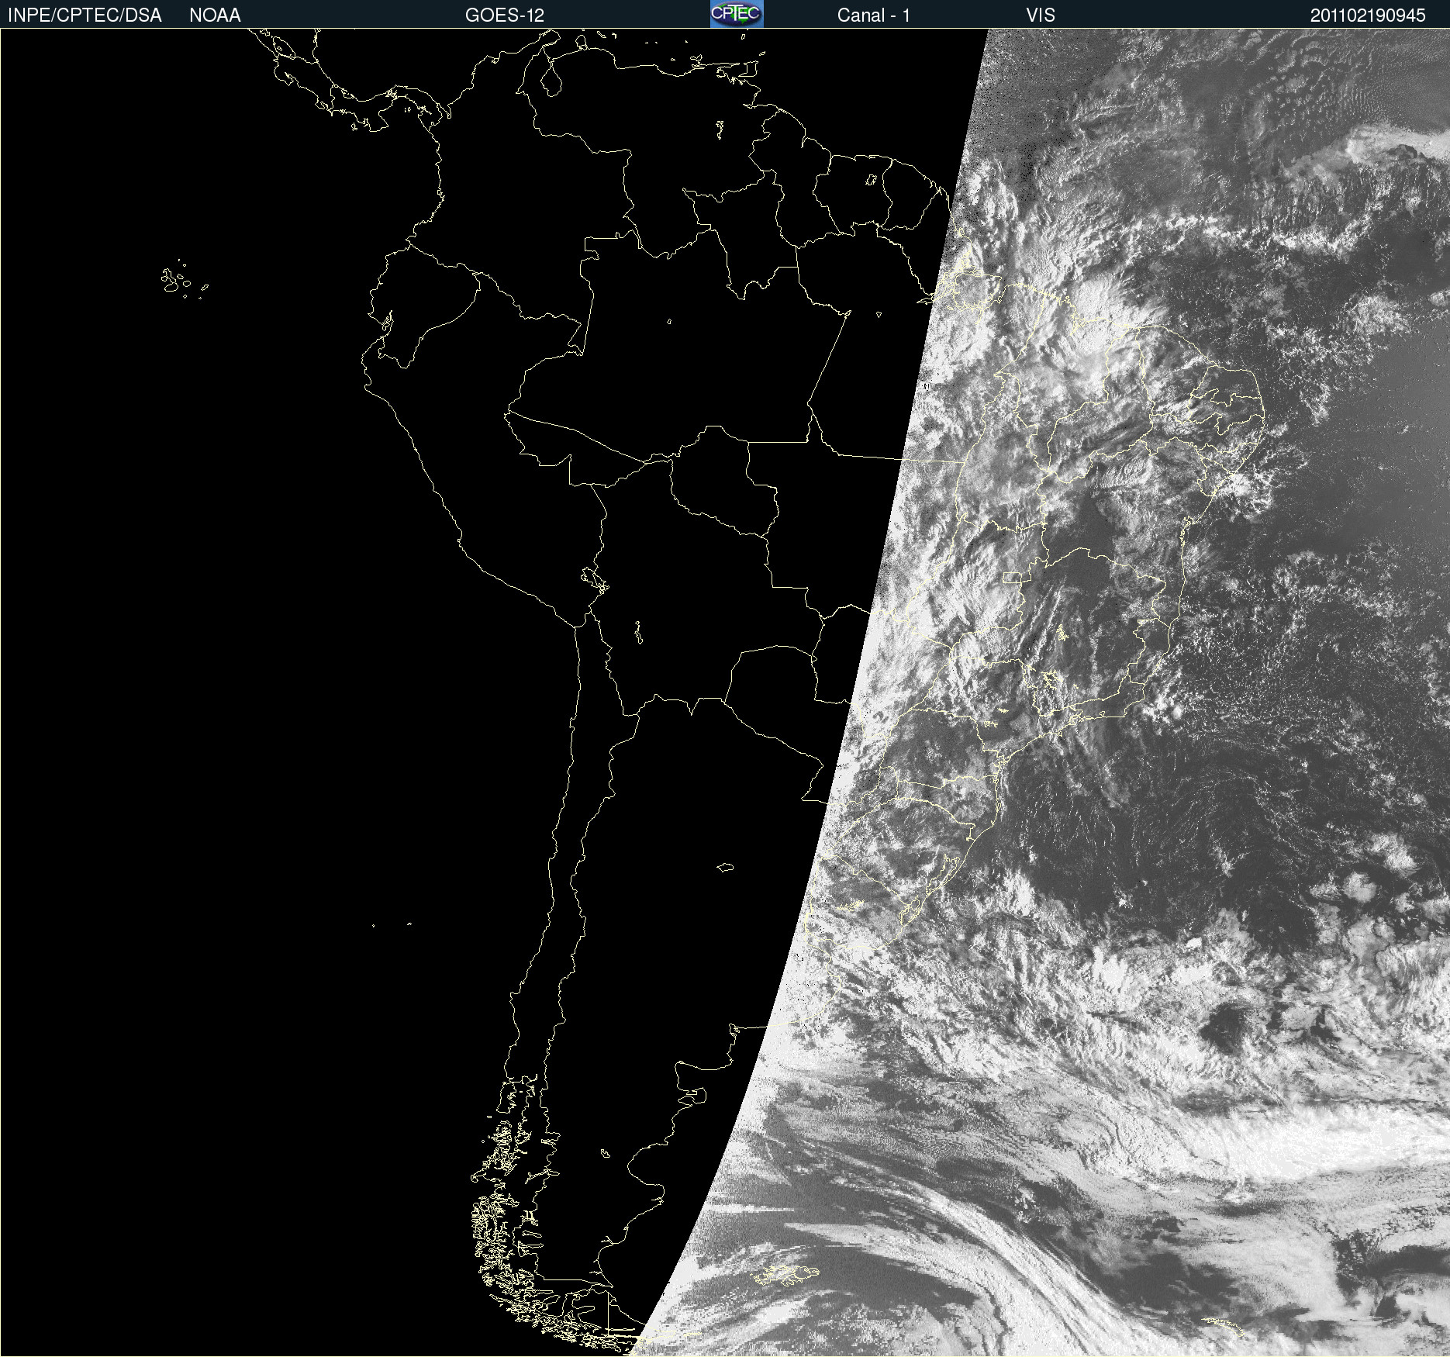Click the VIS label in the header
Screen dimensions: 1450x1357
(x=1041, y=16)
